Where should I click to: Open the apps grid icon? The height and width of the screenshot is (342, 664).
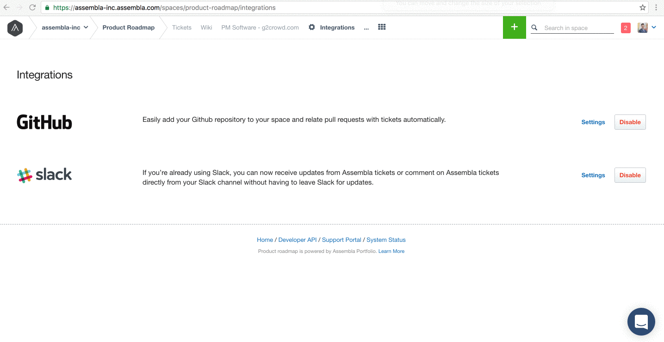[x=382, y=27]
